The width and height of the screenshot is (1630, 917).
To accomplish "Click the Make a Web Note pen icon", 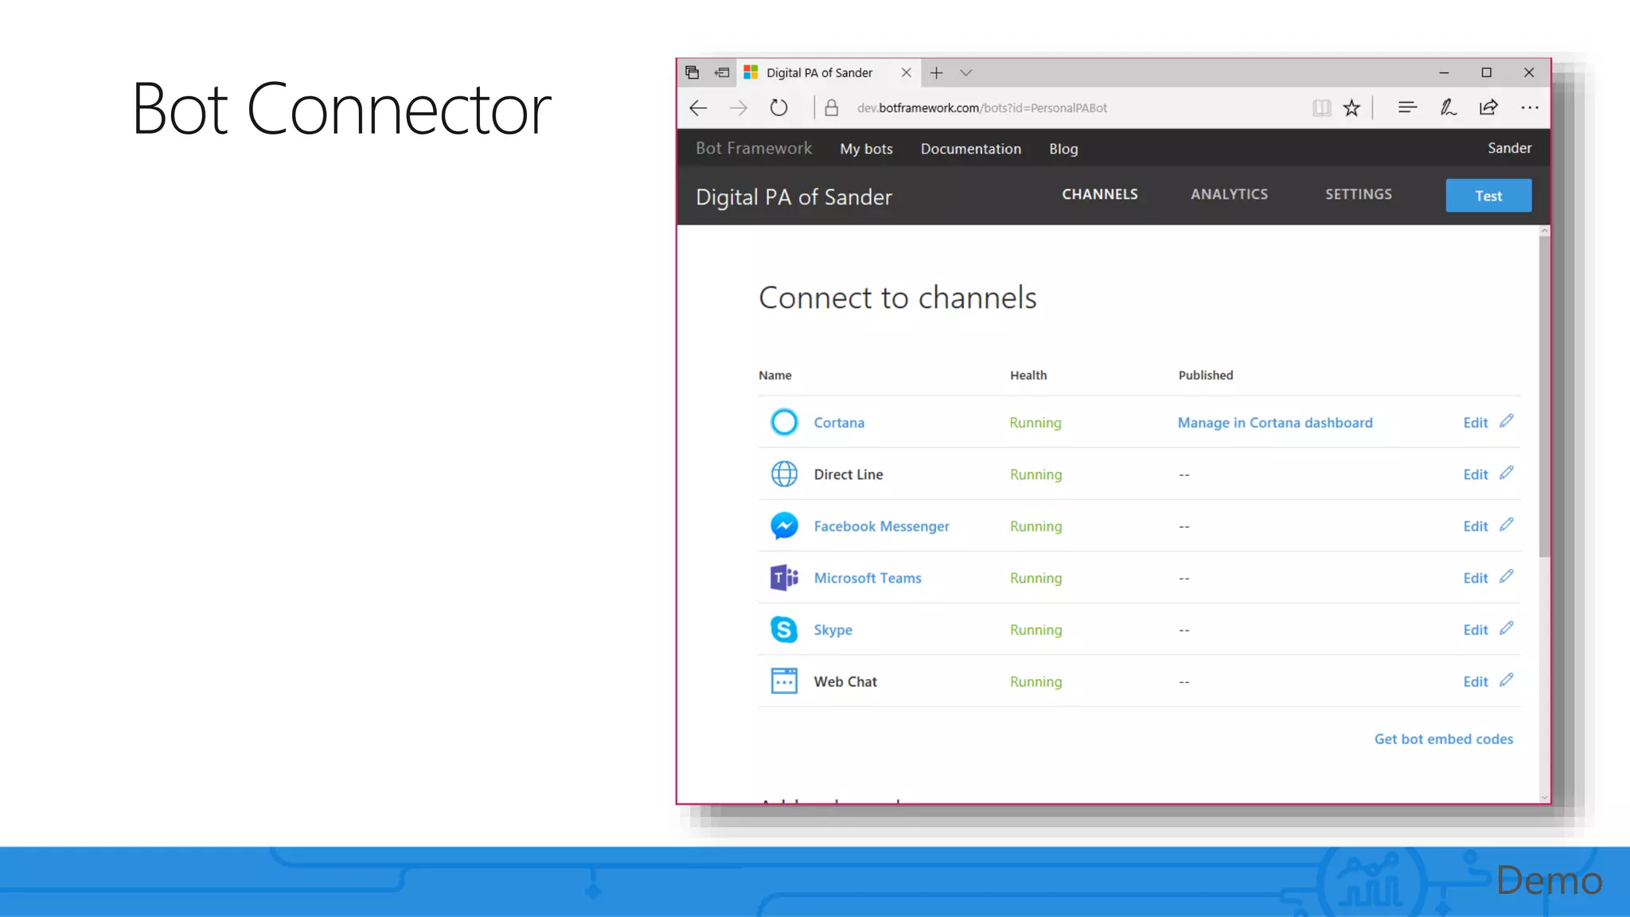I will pyautogui.click(x=1448, y=107).
